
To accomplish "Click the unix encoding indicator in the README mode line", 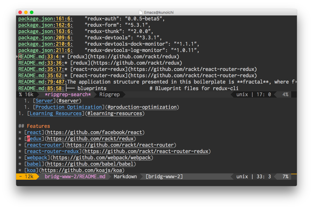I will [x=242, y=177].
